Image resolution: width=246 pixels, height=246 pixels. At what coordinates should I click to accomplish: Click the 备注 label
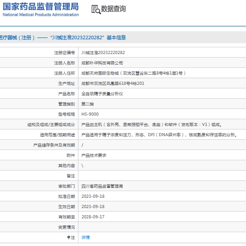click(x=71, y=176)
